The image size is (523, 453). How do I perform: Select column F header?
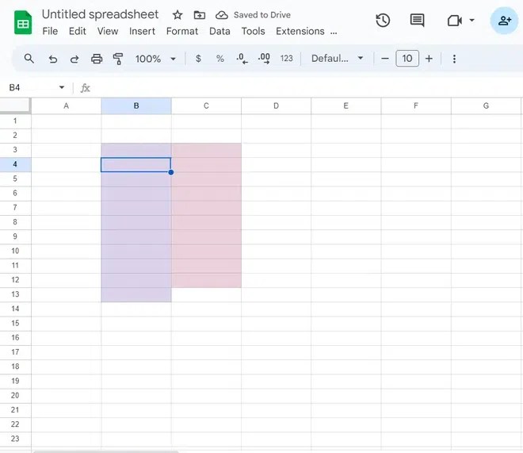point(416,106)
